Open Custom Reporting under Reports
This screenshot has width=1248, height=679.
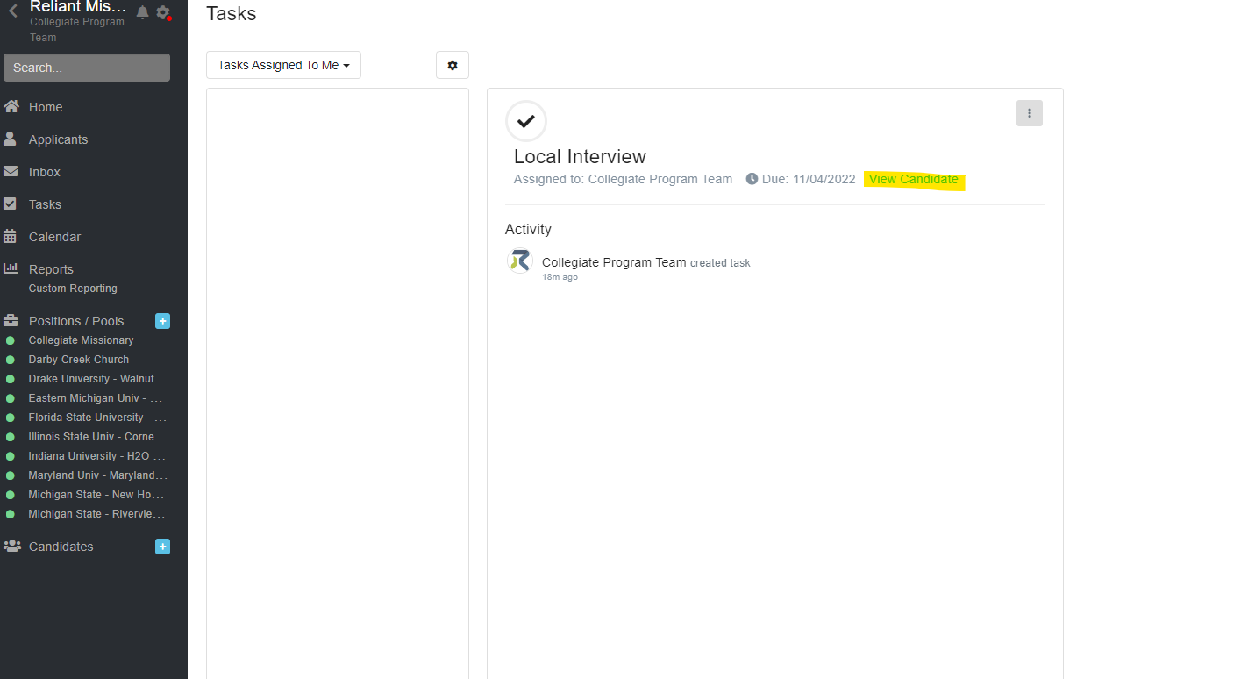pos(73,289)
